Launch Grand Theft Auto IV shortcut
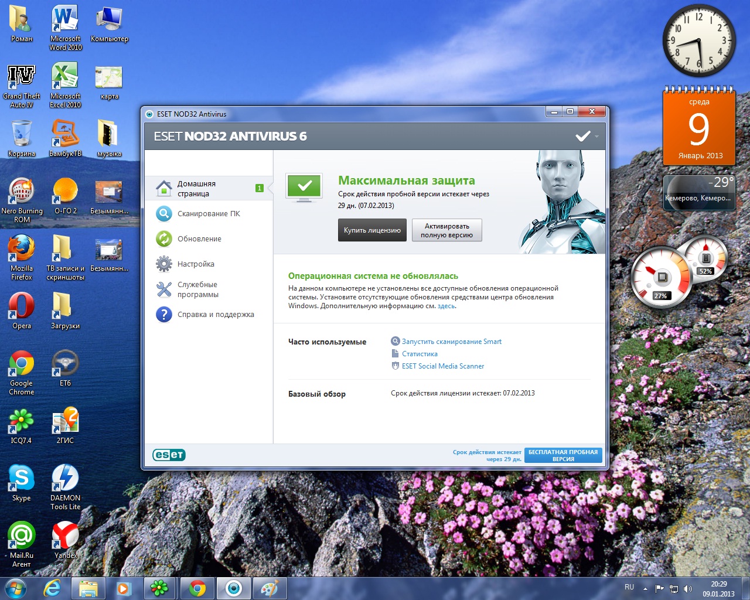 [x=22, y=86]
